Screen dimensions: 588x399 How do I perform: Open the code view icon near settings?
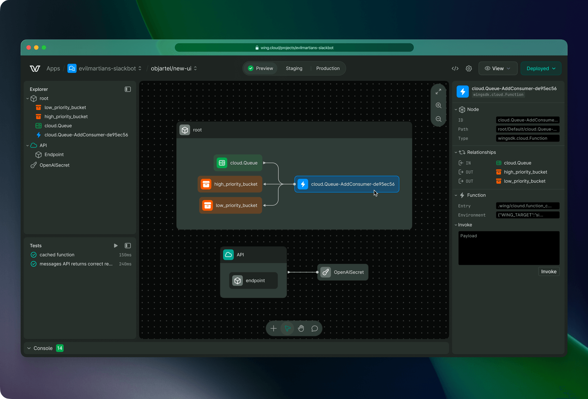point(455,68)
